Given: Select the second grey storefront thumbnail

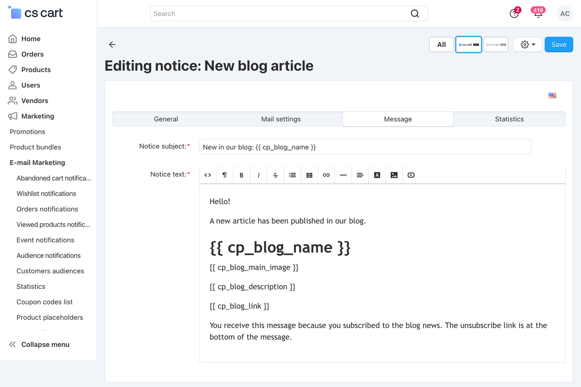Looking at the screenshot, I should (496, 45).
